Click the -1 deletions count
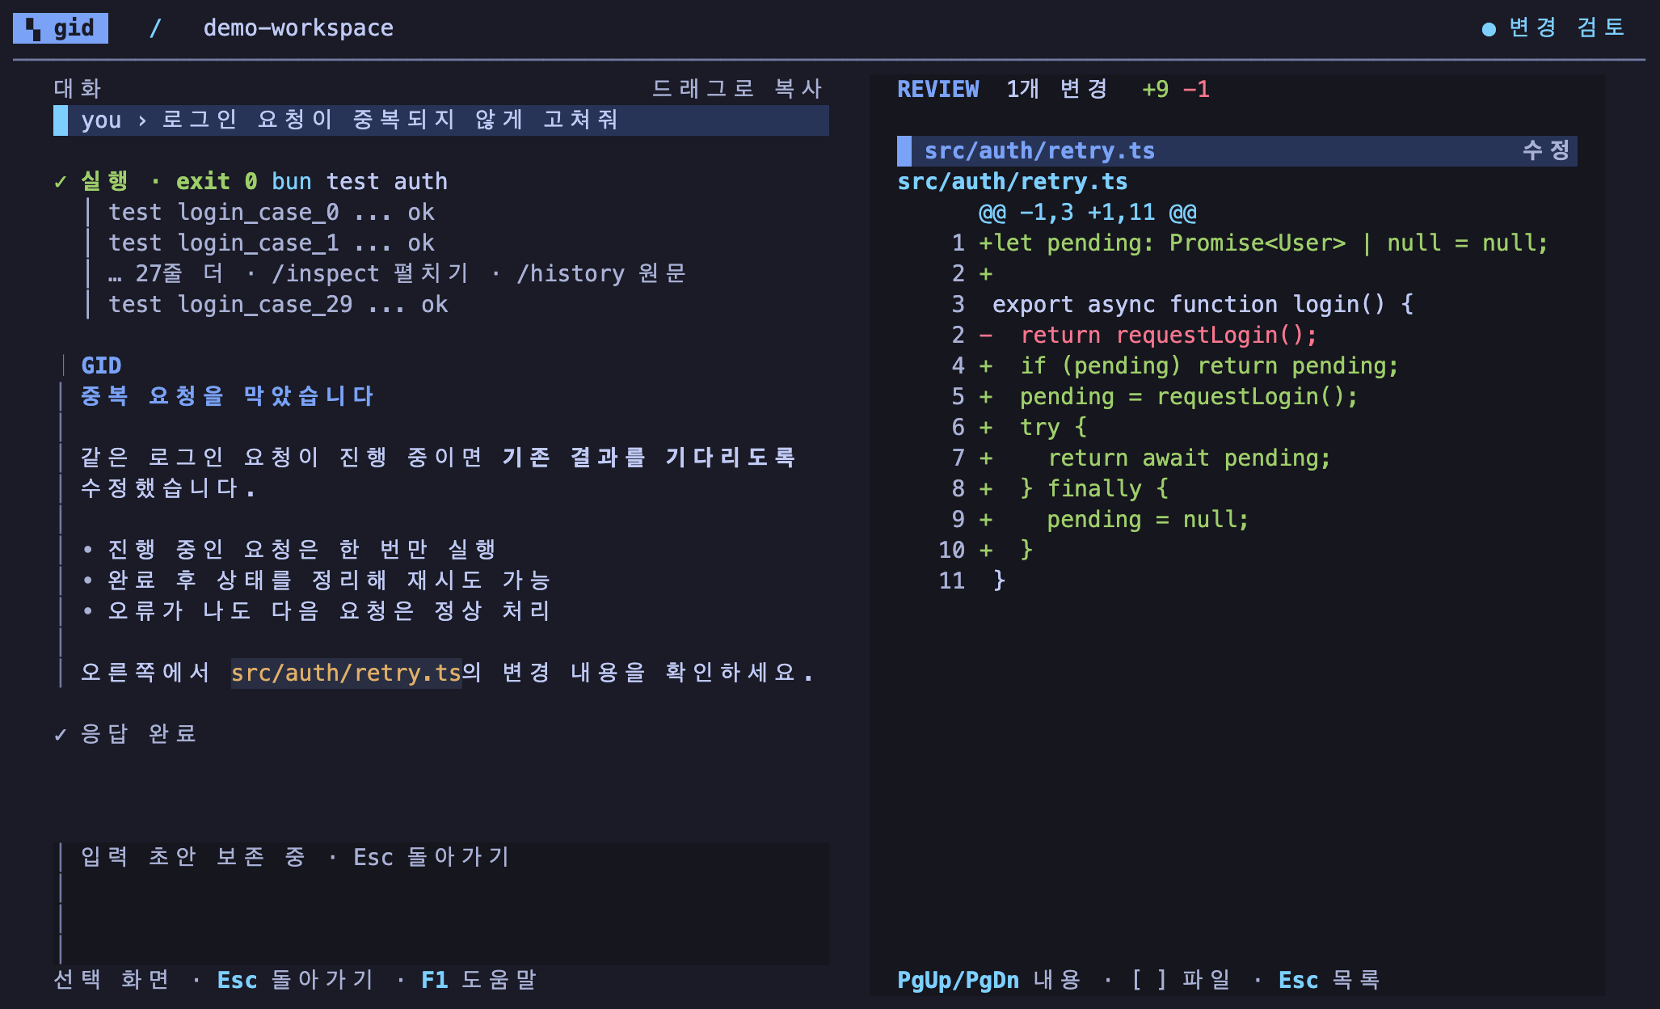Viewport: 1660px width, 1009px height. tap(1196, 89)
